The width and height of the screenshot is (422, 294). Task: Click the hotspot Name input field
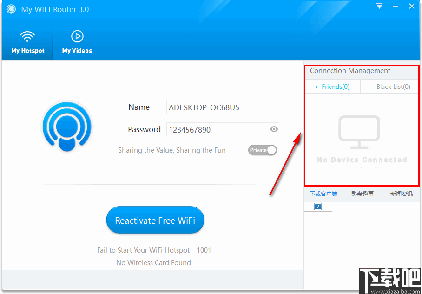[x=223, y=107]
